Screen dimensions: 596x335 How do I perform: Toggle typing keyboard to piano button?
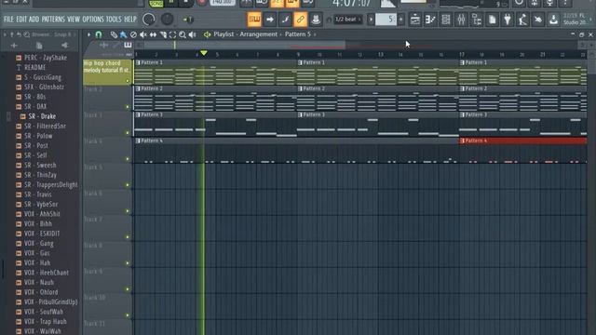[x=254, y=20]
